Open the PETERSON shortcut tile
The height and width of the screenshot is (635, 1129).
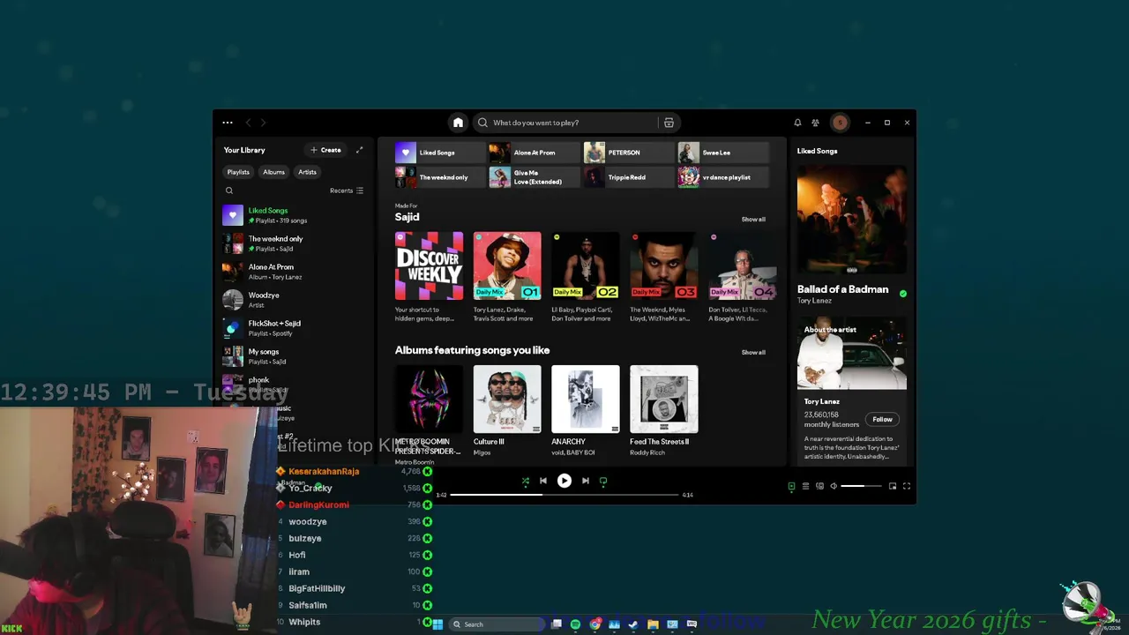(x=629, y=153)
